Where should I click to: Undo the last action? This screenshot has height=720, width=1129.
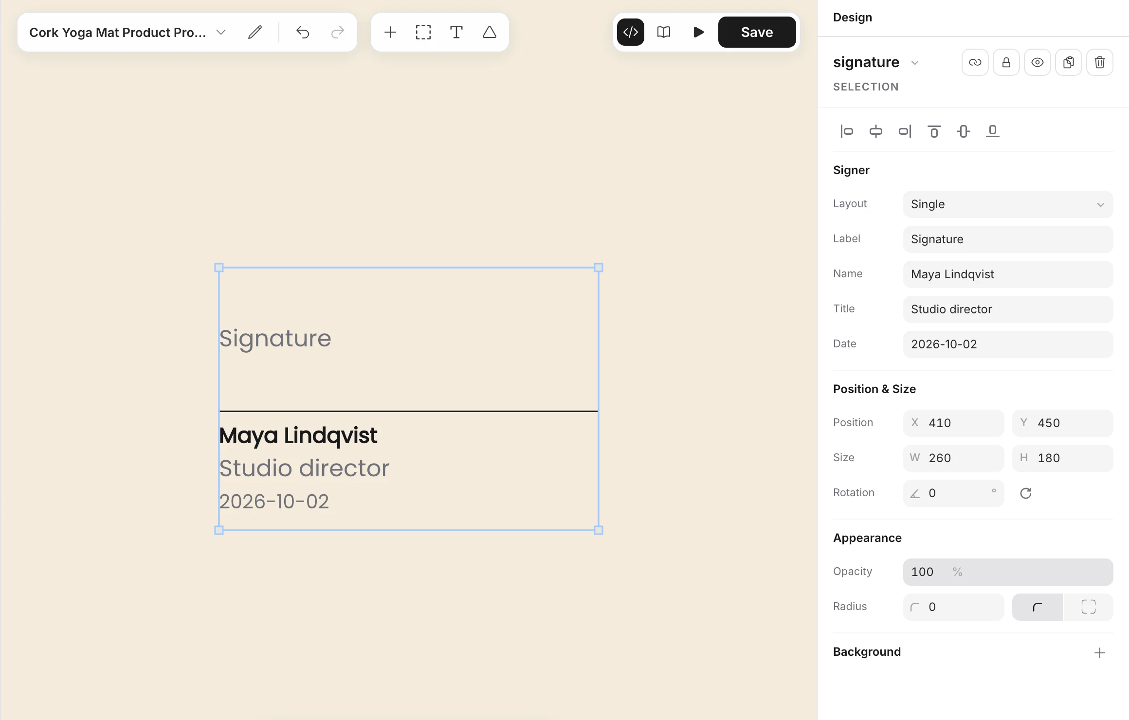303,32
